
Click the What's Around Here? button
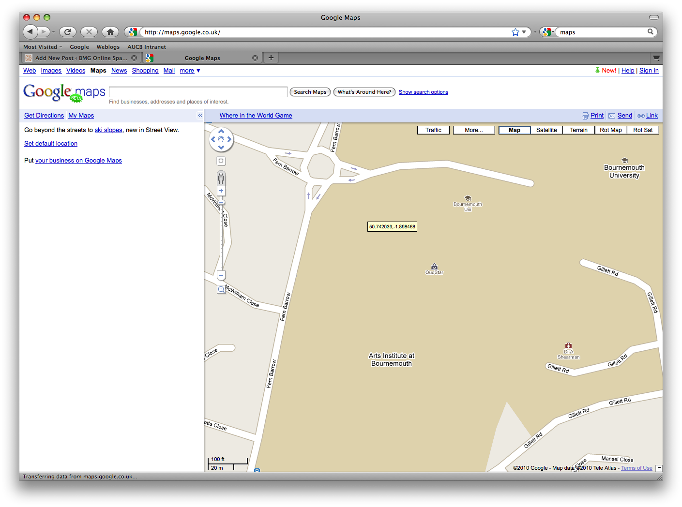point(364,92)
